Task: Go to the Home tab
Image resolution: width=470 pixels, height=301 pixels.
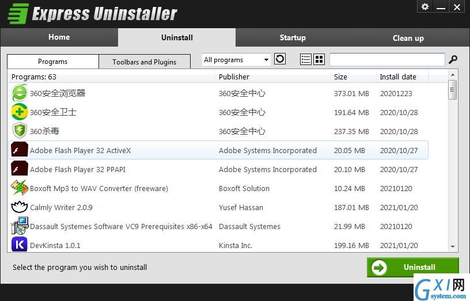Action: click(59, 37)
